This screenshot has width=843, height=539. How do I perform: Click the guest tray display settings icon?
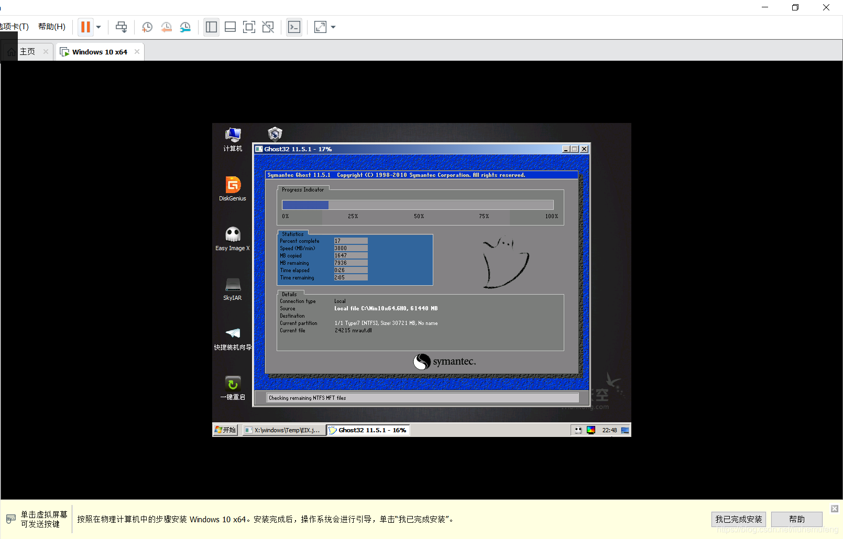click(x=591, y=430)
